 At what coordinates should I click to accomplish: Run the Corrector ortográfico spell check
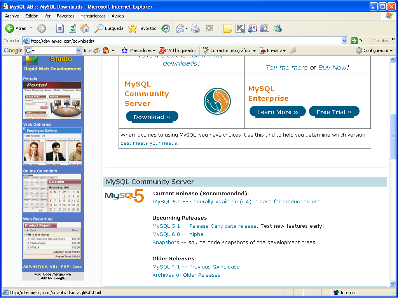227,50
